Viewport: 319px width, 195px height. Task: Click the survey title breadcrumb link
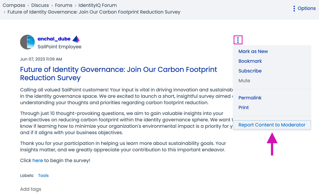pos(94,12)
